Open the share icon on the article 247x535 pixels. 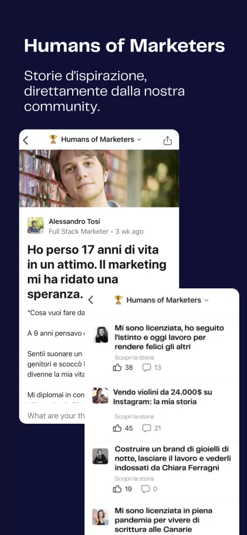click(167, 140)
